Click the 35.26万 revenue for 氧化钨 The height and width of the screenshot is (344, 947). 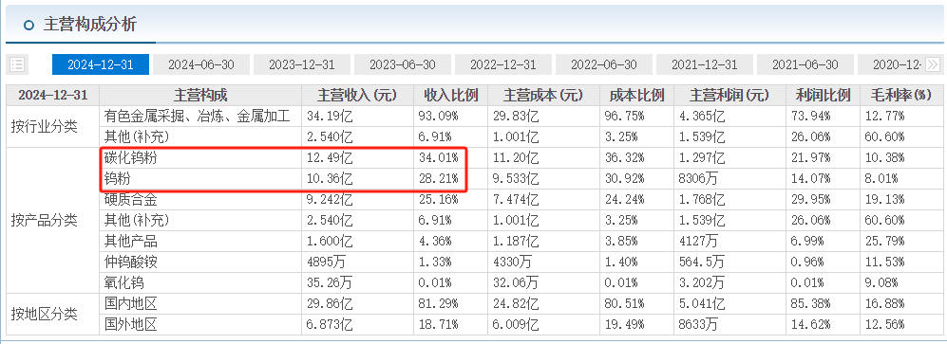click(330, 282)
